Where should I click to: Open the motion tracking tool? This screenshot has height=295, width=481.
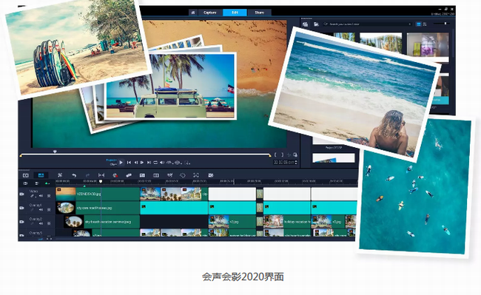169,175
